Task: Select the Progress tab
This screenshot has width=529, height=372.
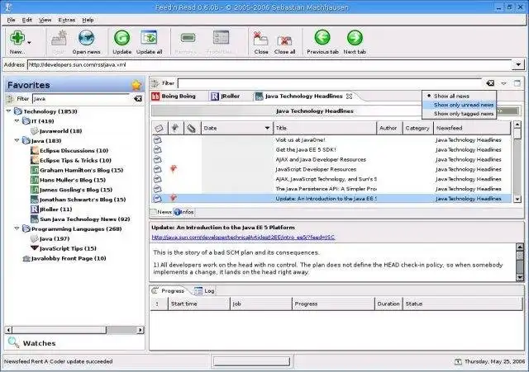Action: click(x=169, y=291)
